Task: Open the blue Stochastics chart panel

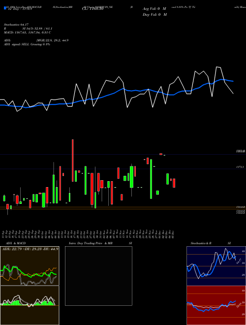Action: click(216, 266)
